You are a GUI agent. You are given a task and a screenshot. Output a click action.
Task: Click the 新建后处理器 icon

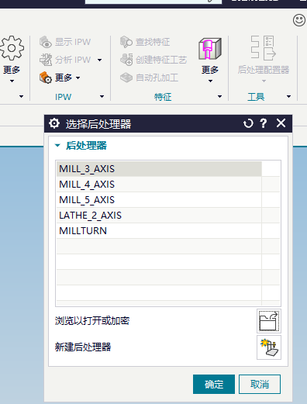point(269,347)
